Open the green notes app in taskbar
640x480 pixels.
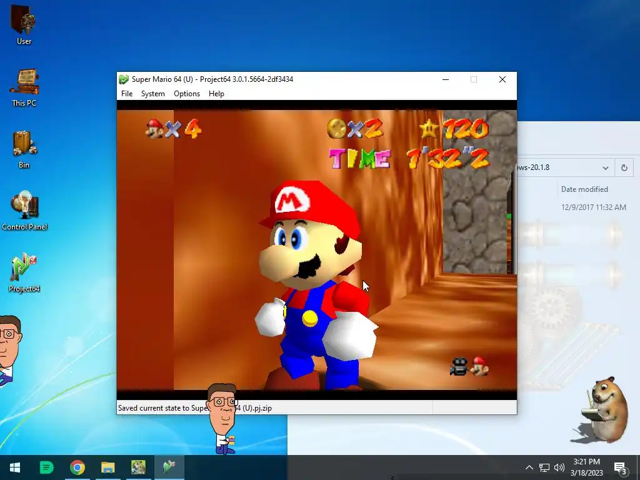[46, 467]
